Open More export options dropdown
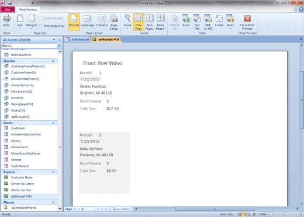Viewport: 304px width, 217px height. click(230, 22)
